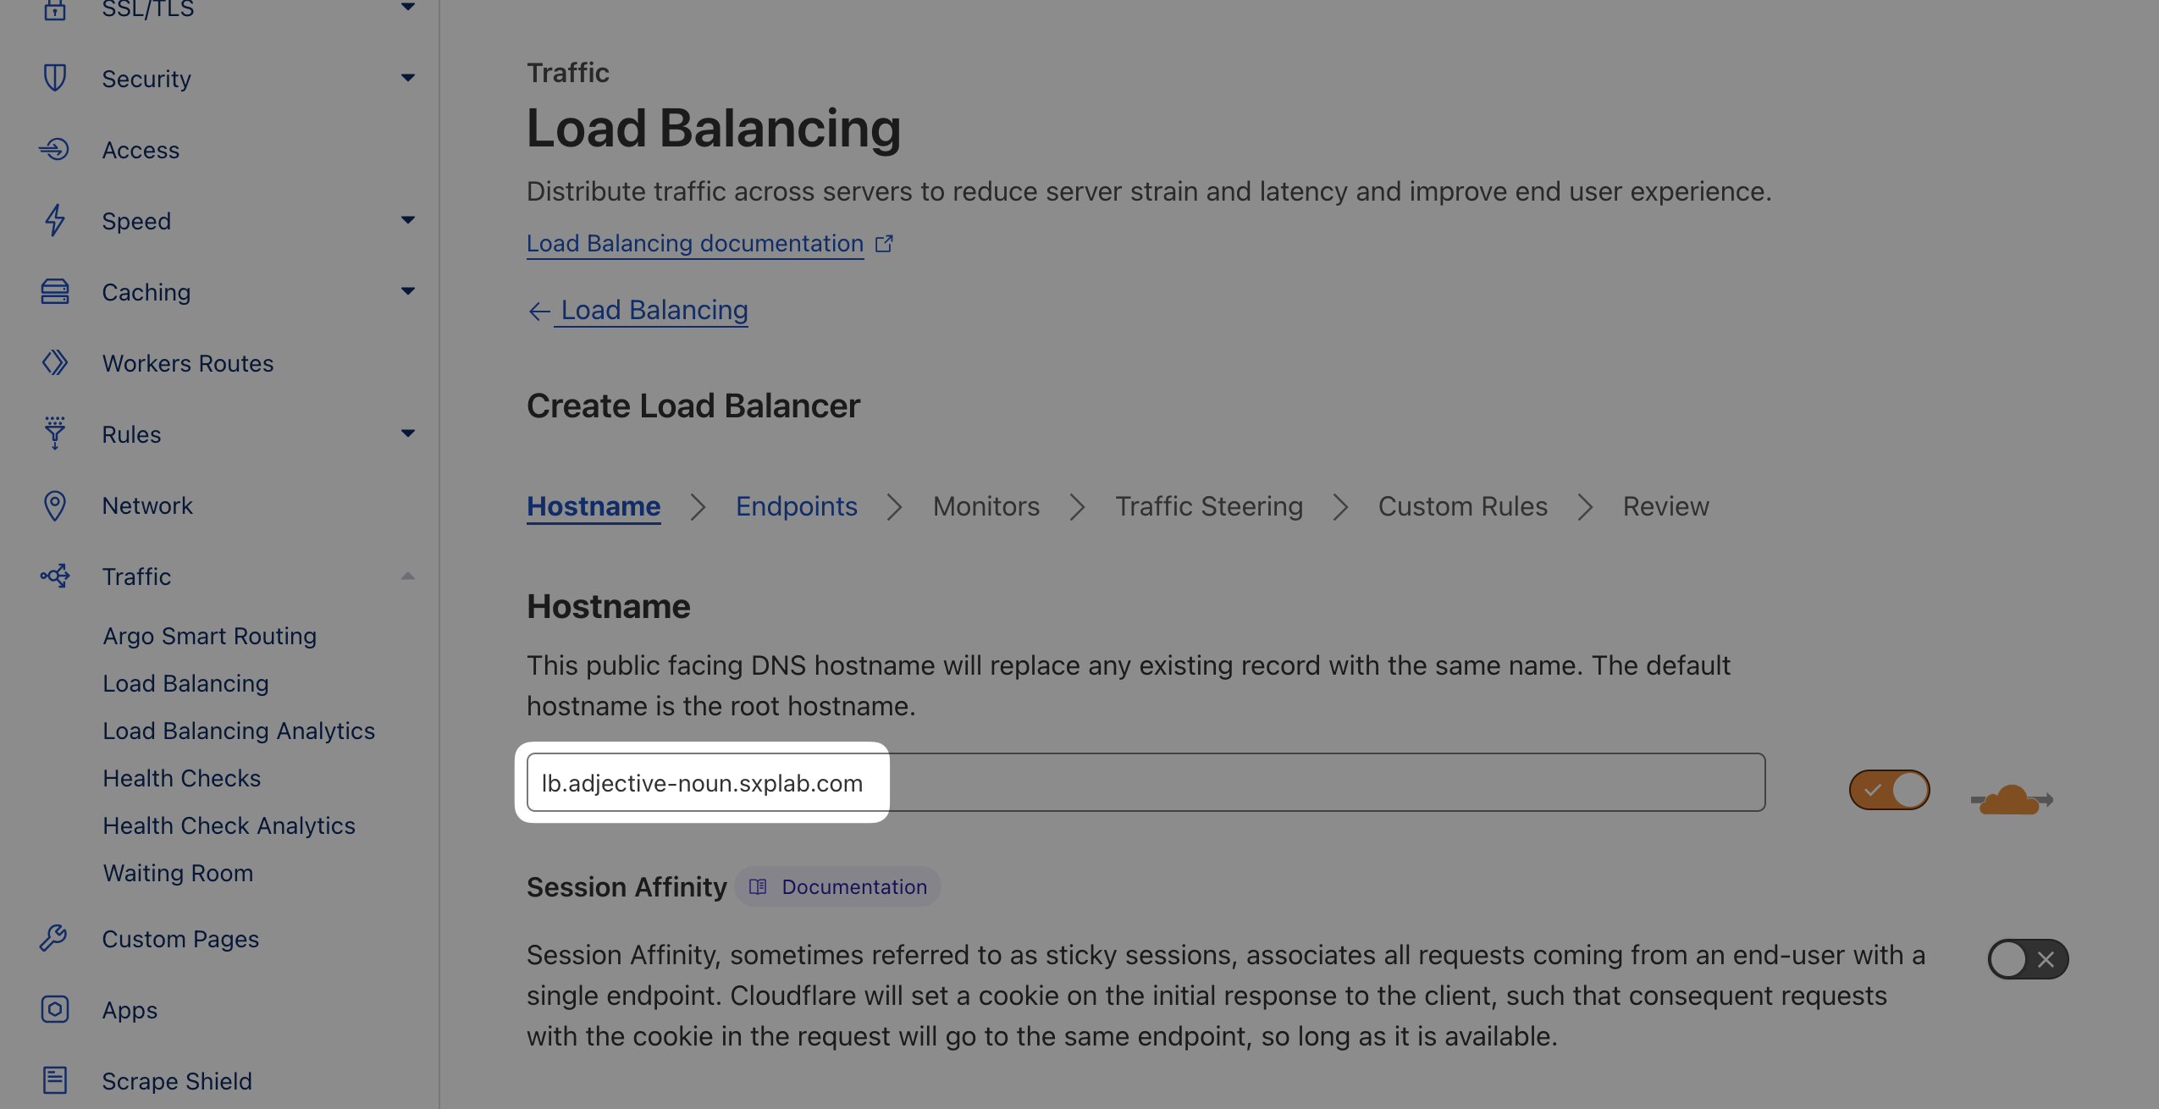The image size is (2159, 1109).
Task: Click the Access arrow icon in sidebar
Action: pyautogui.click(x=54, y=150)
